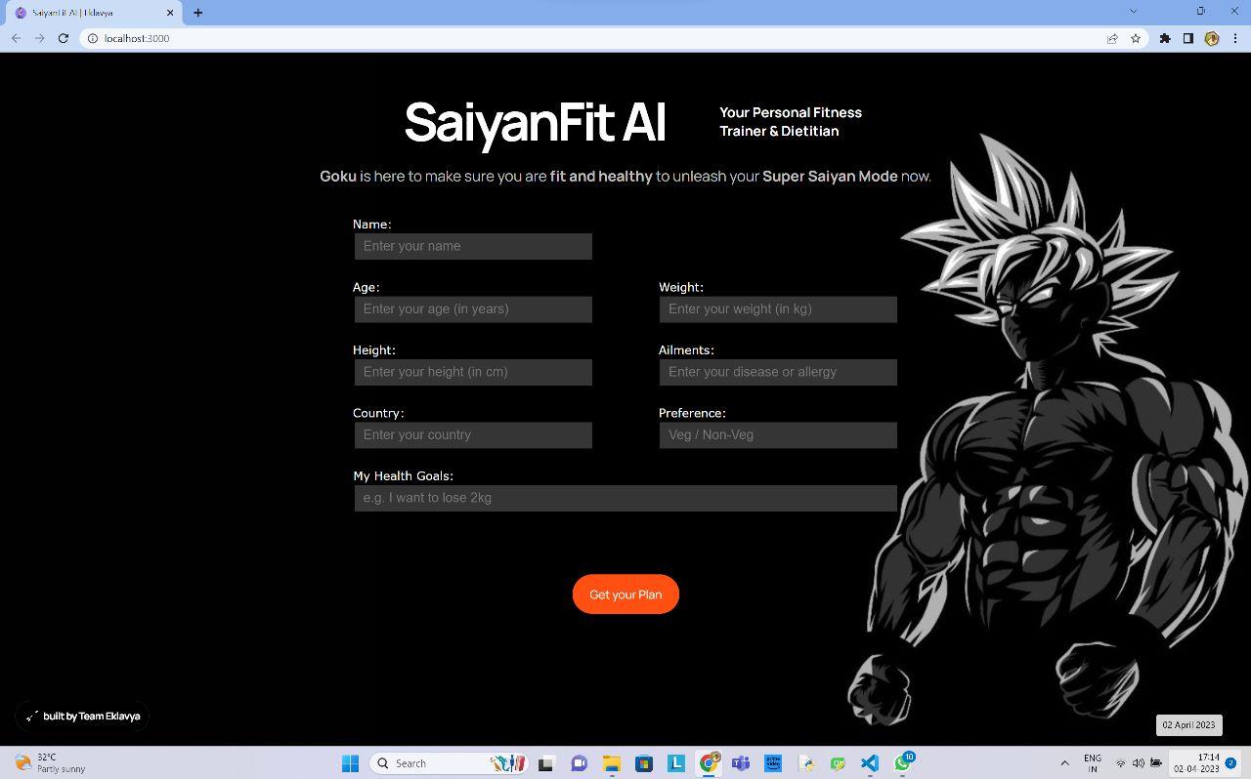Open a new browser tab
1251x779 pixels.
point(197,13)
